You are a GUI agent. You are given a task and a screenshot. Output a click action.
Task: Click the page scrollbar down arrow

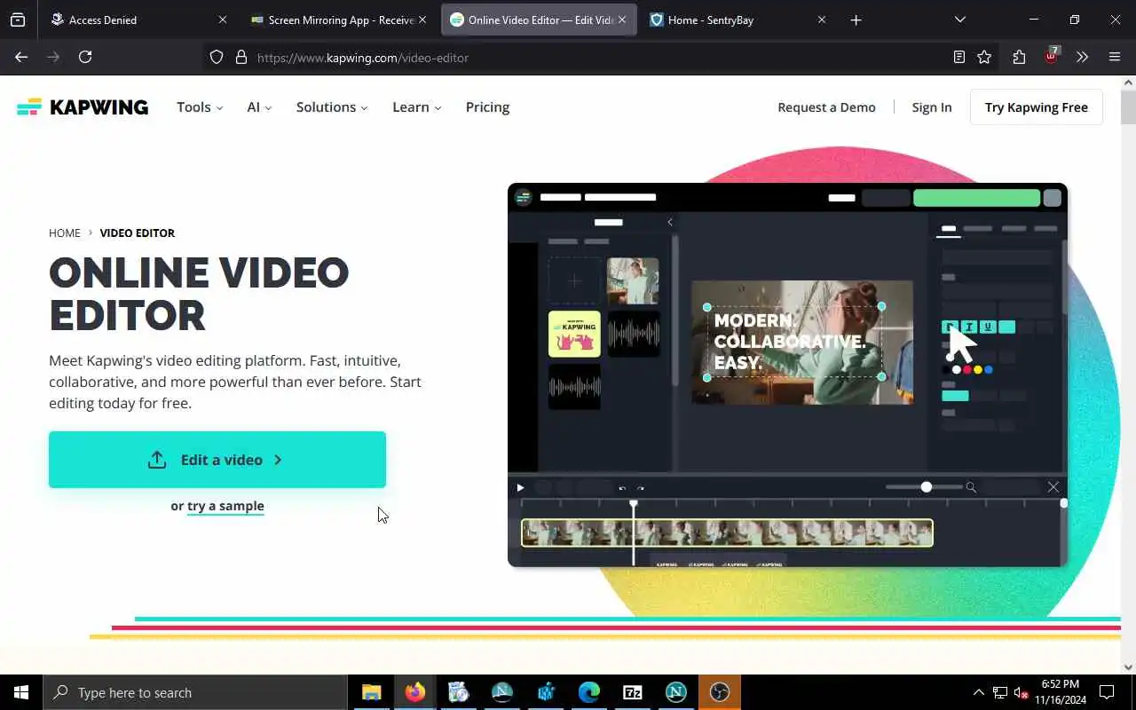tap(1128, 667)
